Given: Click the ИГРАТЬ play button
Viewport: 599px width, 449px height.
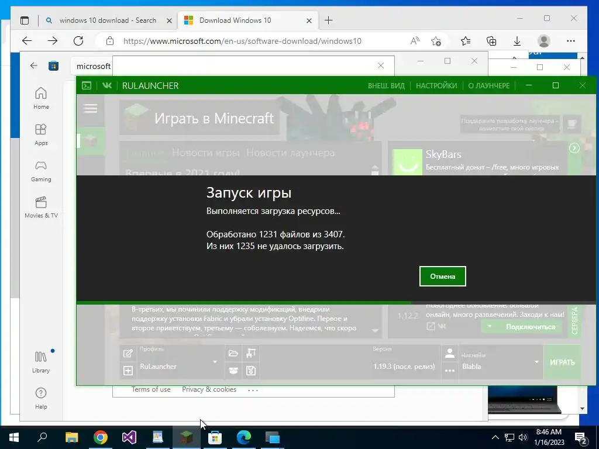Looking at the screenshot, I should (x=562, y=362).
